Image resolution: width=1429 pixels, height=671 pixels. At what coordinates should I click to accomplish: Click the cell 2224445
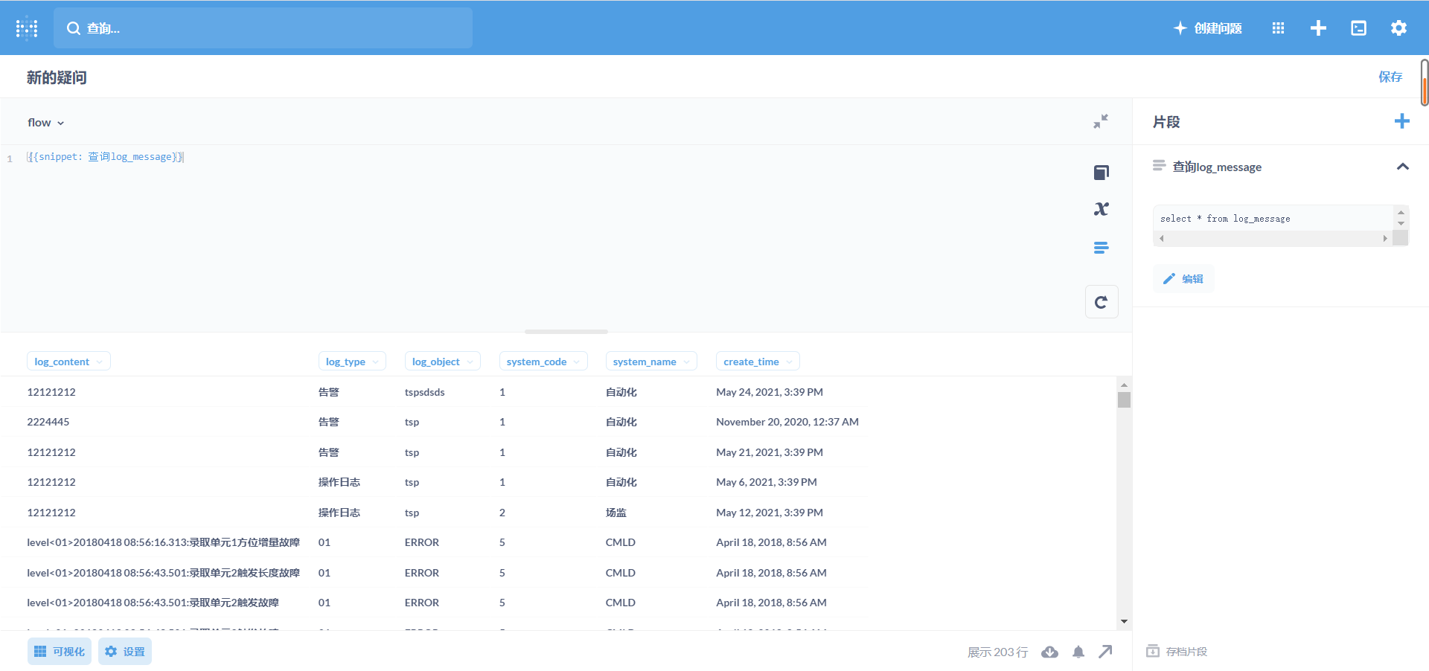click(x=48, y=422)
